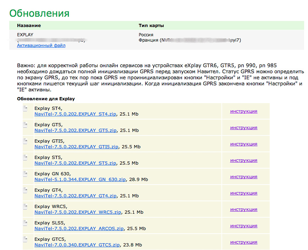
Task: Download NaviTel-7.5.0.202.EXPLAY_ARCOS.zip file
Action: pos(79,229)
